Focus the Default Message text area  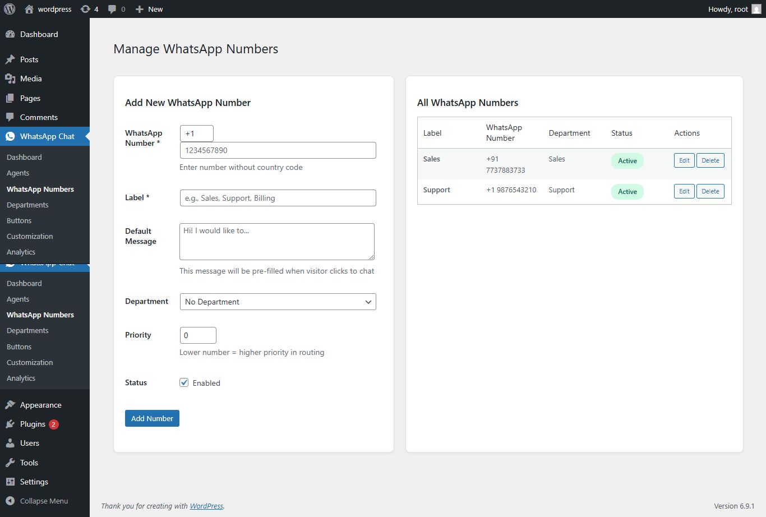(x=277, y=242)
